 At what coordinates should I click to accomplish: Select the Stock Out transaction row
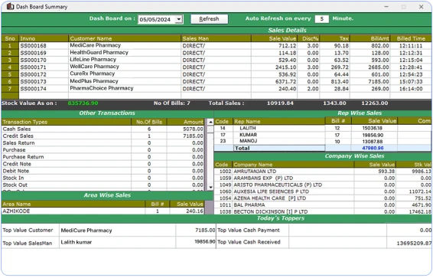coord(103,185)
